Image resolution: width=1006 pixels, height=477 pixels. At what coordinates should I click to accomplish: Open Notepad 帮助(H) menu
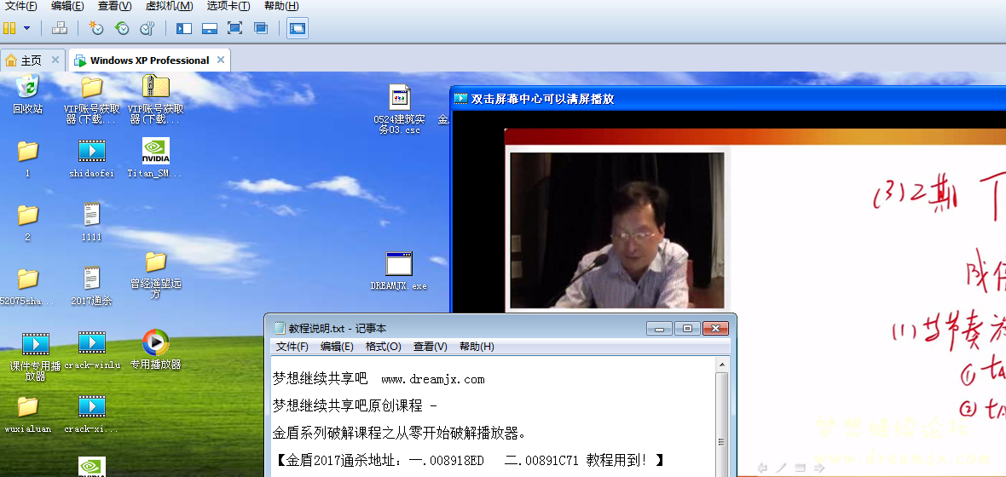tap(477, 346)
